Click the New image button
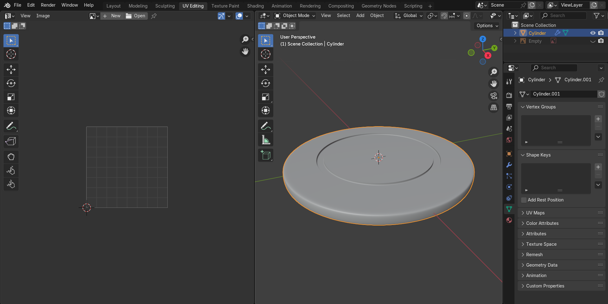Viewport: 608px width, 304px height. [112, 16]
